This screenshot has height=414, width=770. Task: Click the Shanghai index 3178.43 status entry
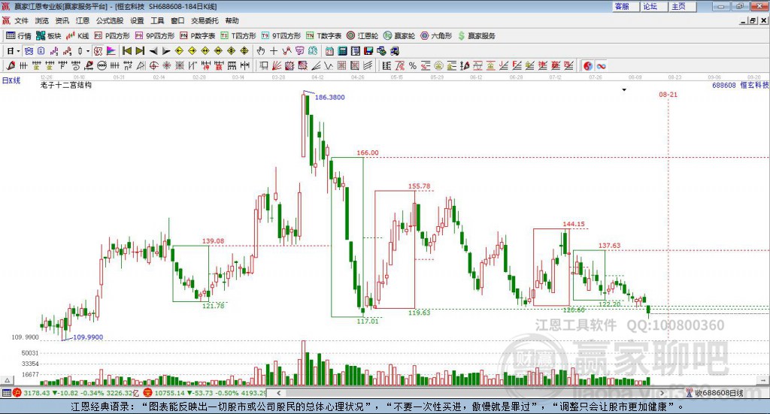pyautogui.click(x=75, y=393)
